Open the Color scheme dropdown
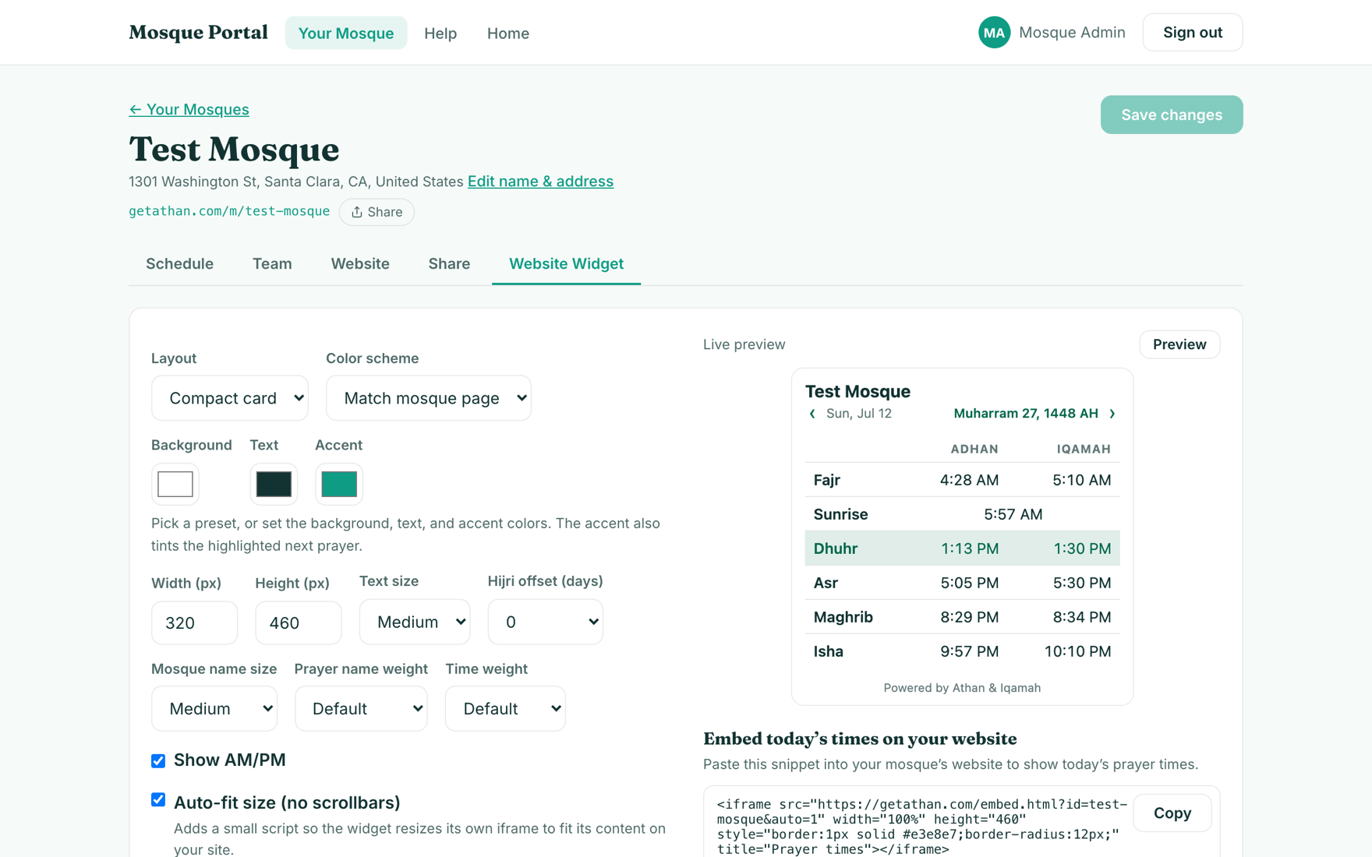1372x857 pixels. (x=429, y=398)
